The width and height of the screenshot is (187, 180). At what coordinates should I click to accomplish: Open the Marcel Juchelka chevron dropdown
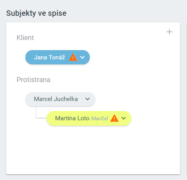(88, 99)
